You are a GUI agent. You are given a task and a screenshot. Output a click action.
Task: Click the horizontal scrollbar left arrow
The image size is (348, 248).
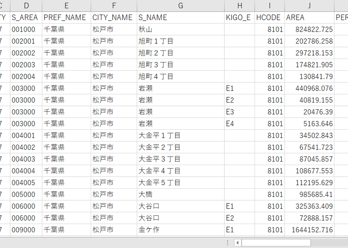point(238,243)
